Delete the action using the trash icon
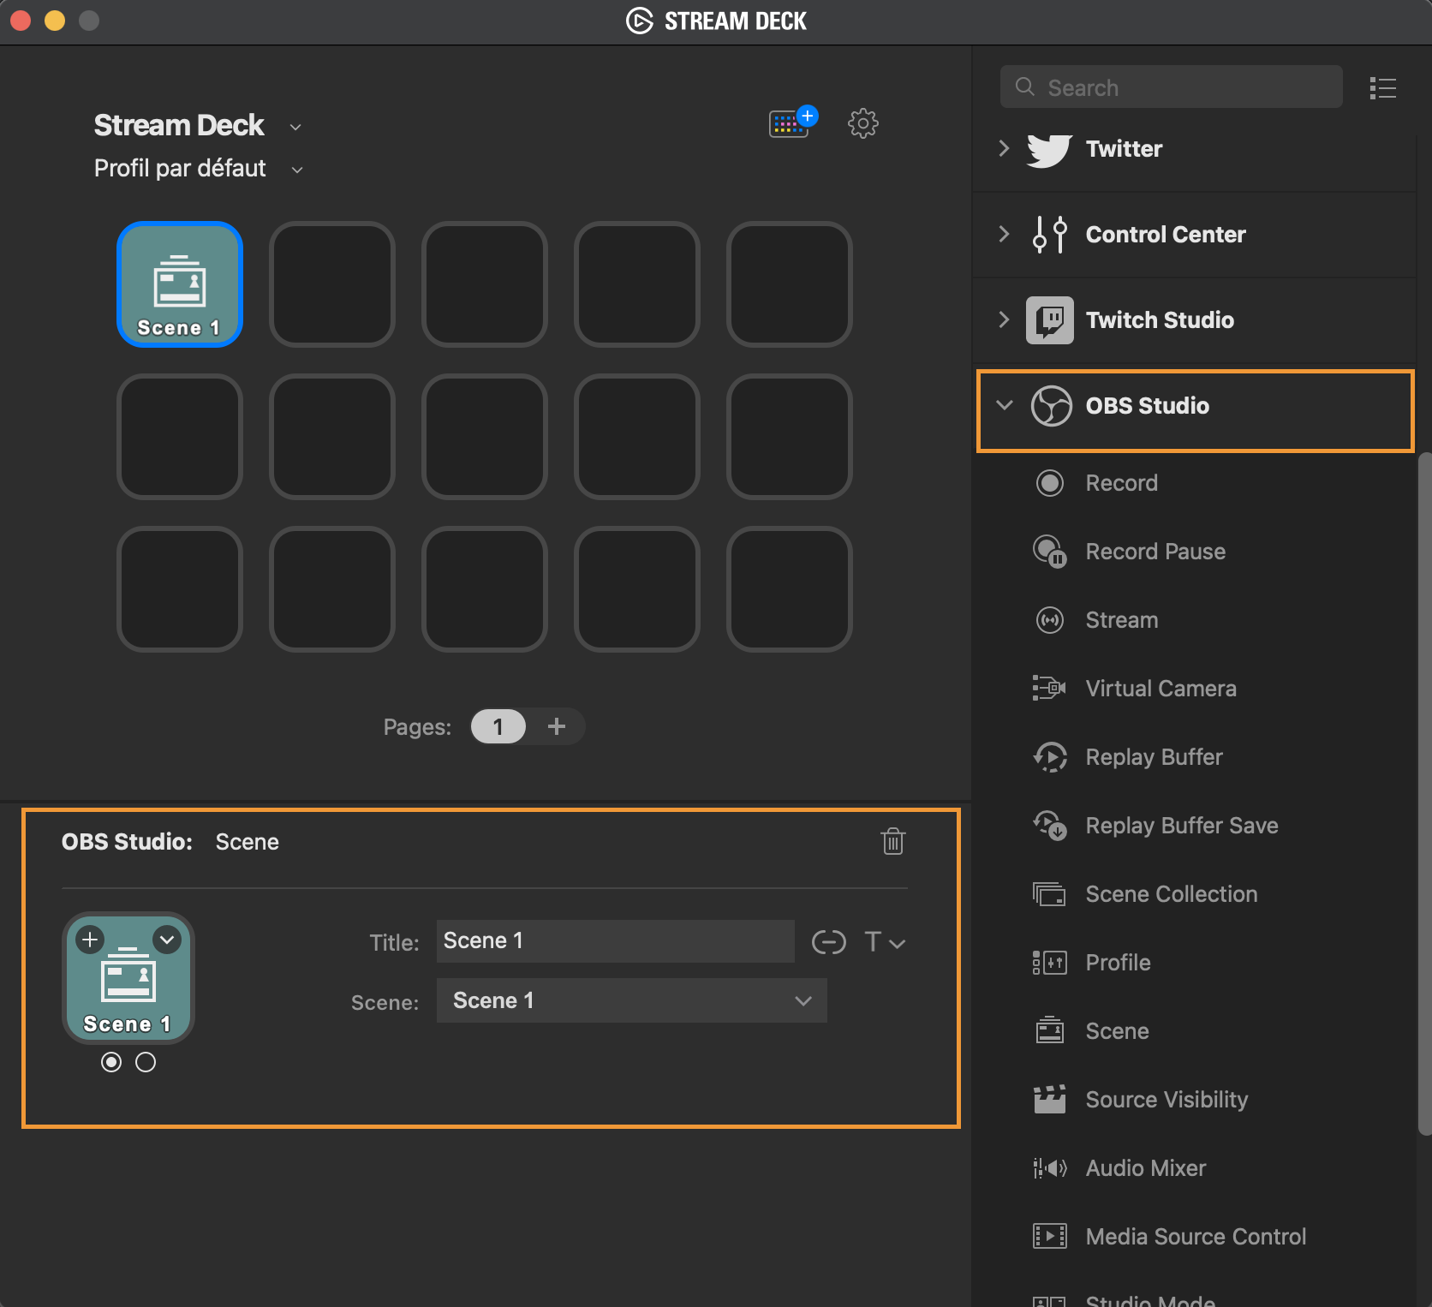 (892, 841)
